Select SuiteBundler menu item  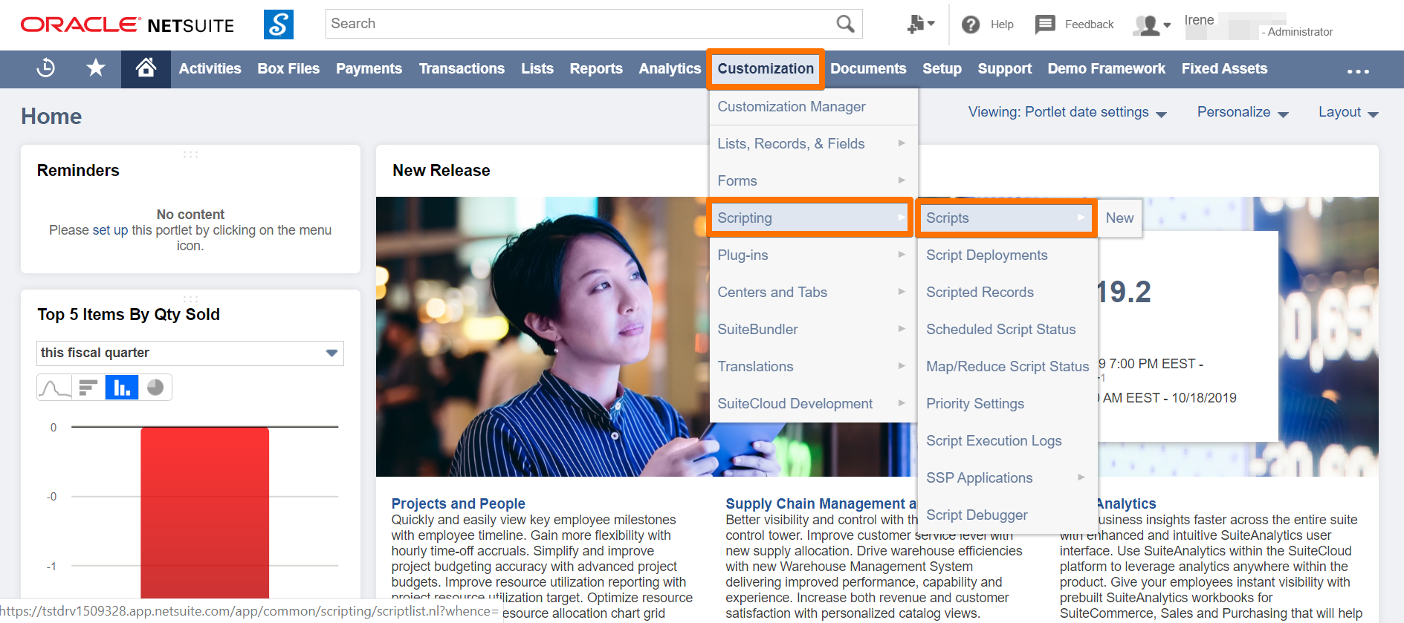click(x=813, y=330)
